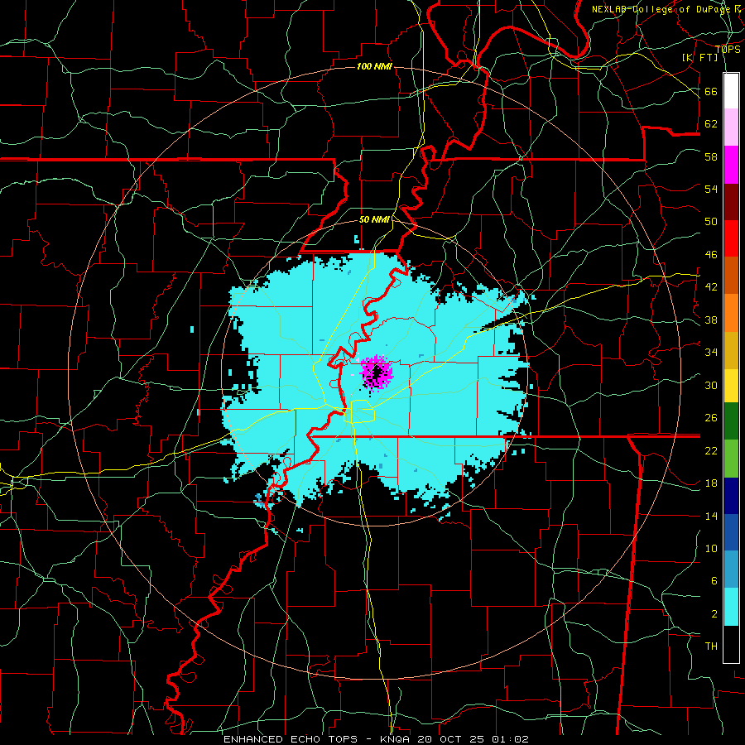
Task: Click the legend value 22
Action: click(711, 451)
